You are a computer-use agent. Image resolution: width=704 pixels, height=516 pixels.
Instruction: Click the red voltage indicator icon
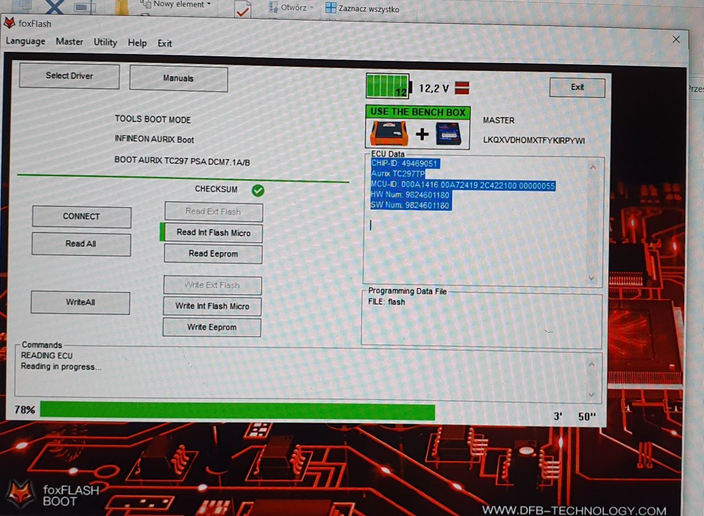pos(462,88)
